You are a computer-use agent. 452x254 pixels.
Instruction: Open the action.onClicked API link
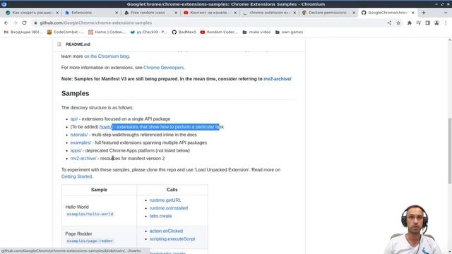pyautogui.click(x=166, y=231)
